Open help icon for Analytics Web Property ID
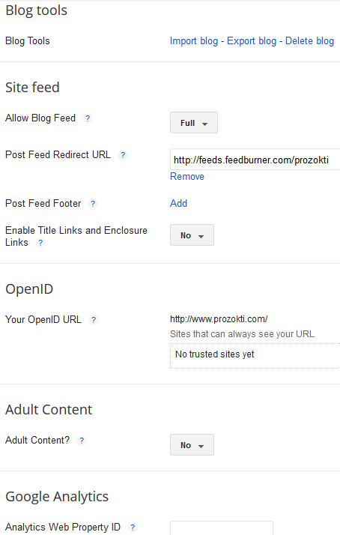The width and height of the screenshot is (340, 535). click(133, 528)
